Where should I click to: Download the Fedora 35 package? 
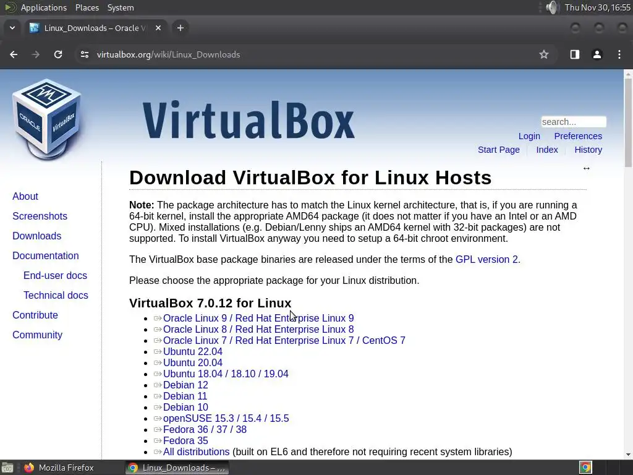click(x=185, y=440)
